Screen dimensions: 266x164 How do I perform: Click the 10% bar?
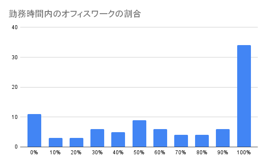click(55, 142)
